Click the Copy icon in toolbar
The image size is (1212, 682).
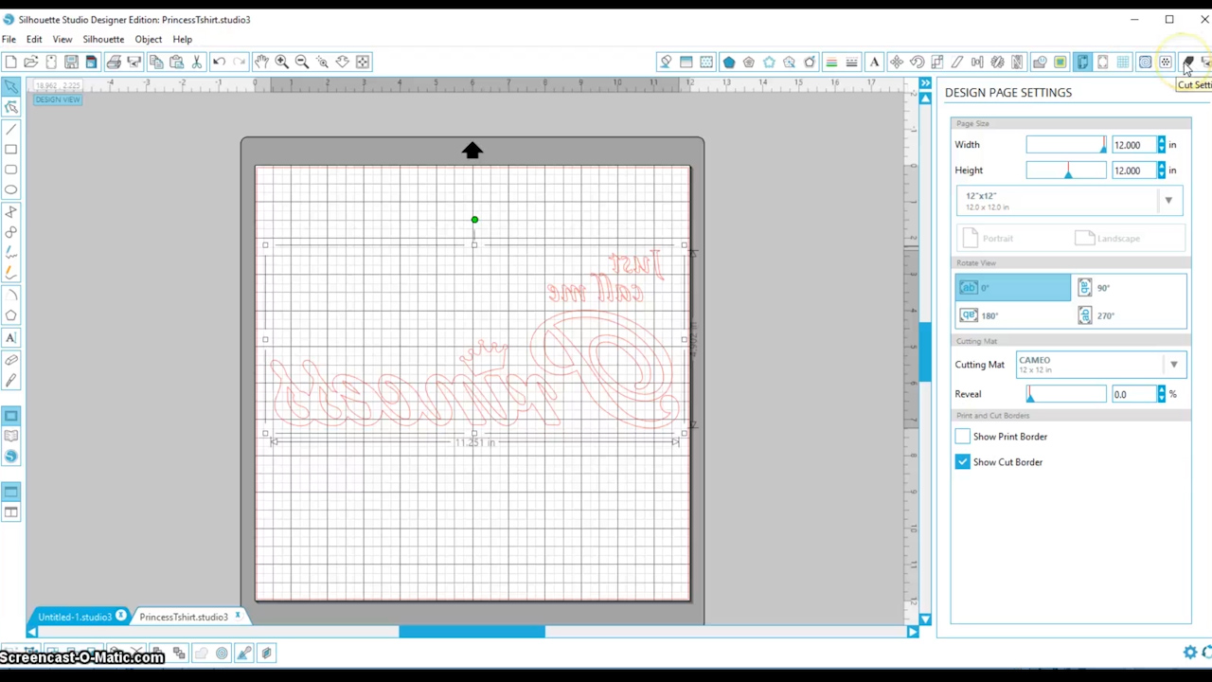pos(156,62)
